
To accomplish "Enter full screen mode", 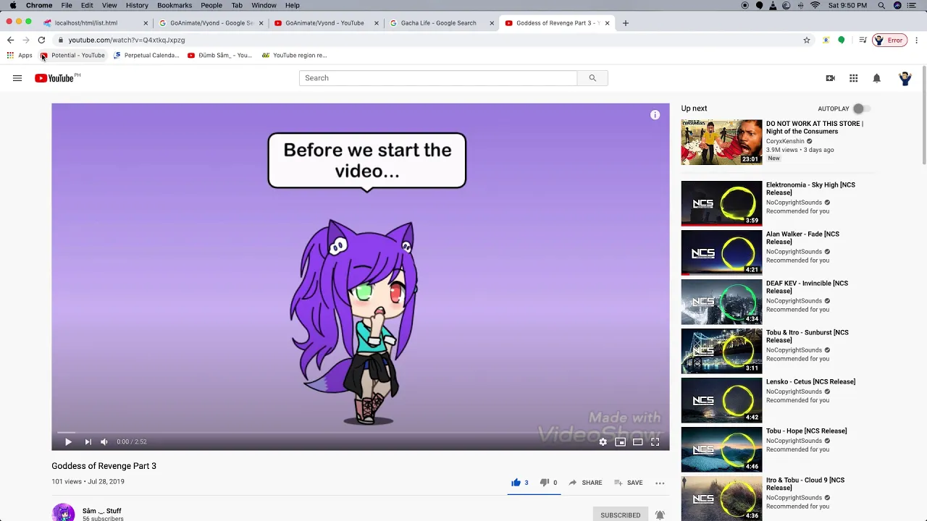I will click(x=655, y=441).
